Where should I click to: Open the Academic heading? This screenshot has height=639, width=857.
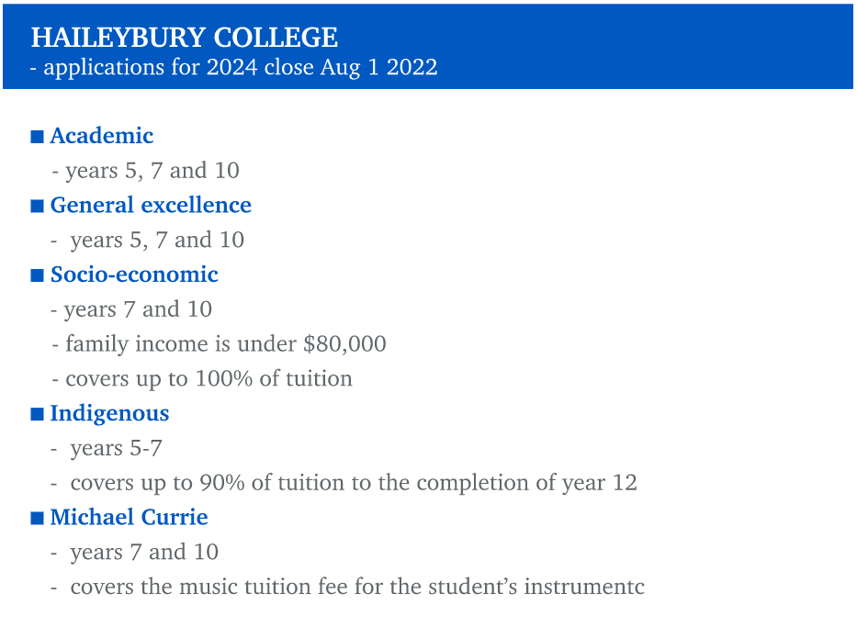(102, 136)
